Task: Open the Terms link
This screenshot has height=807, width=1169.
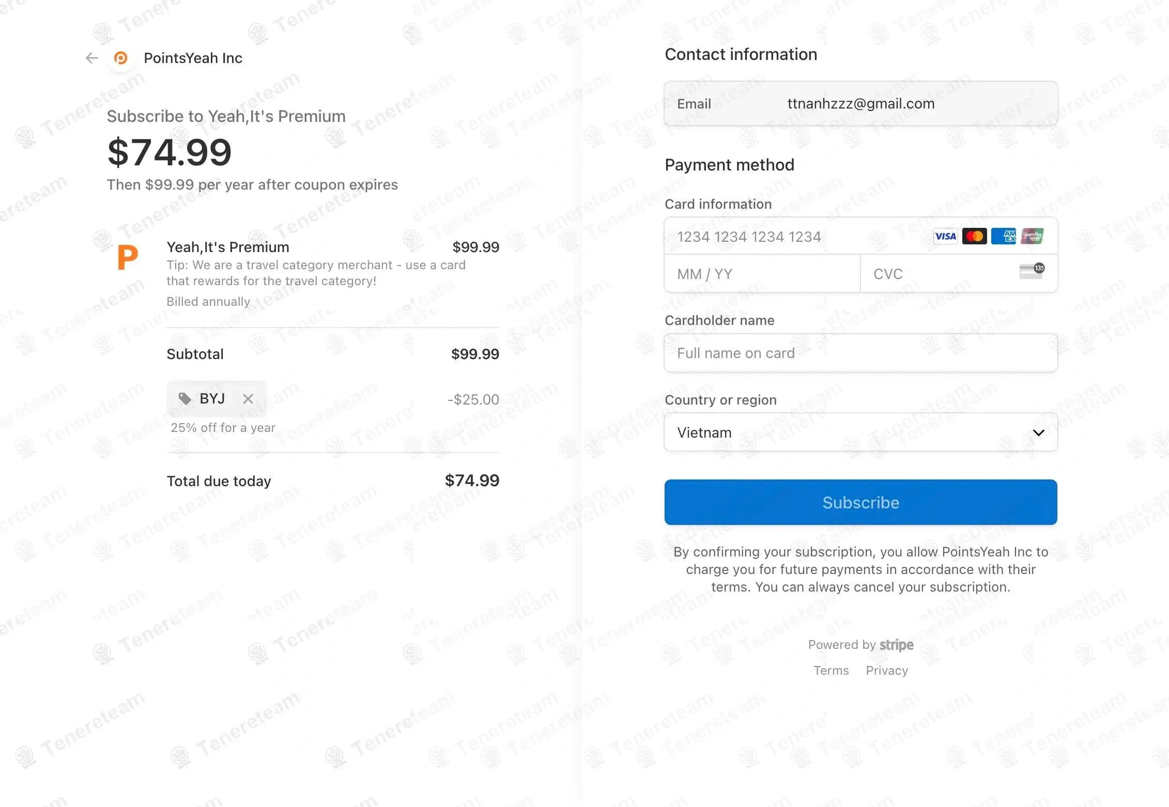Action: click(831, 671)
